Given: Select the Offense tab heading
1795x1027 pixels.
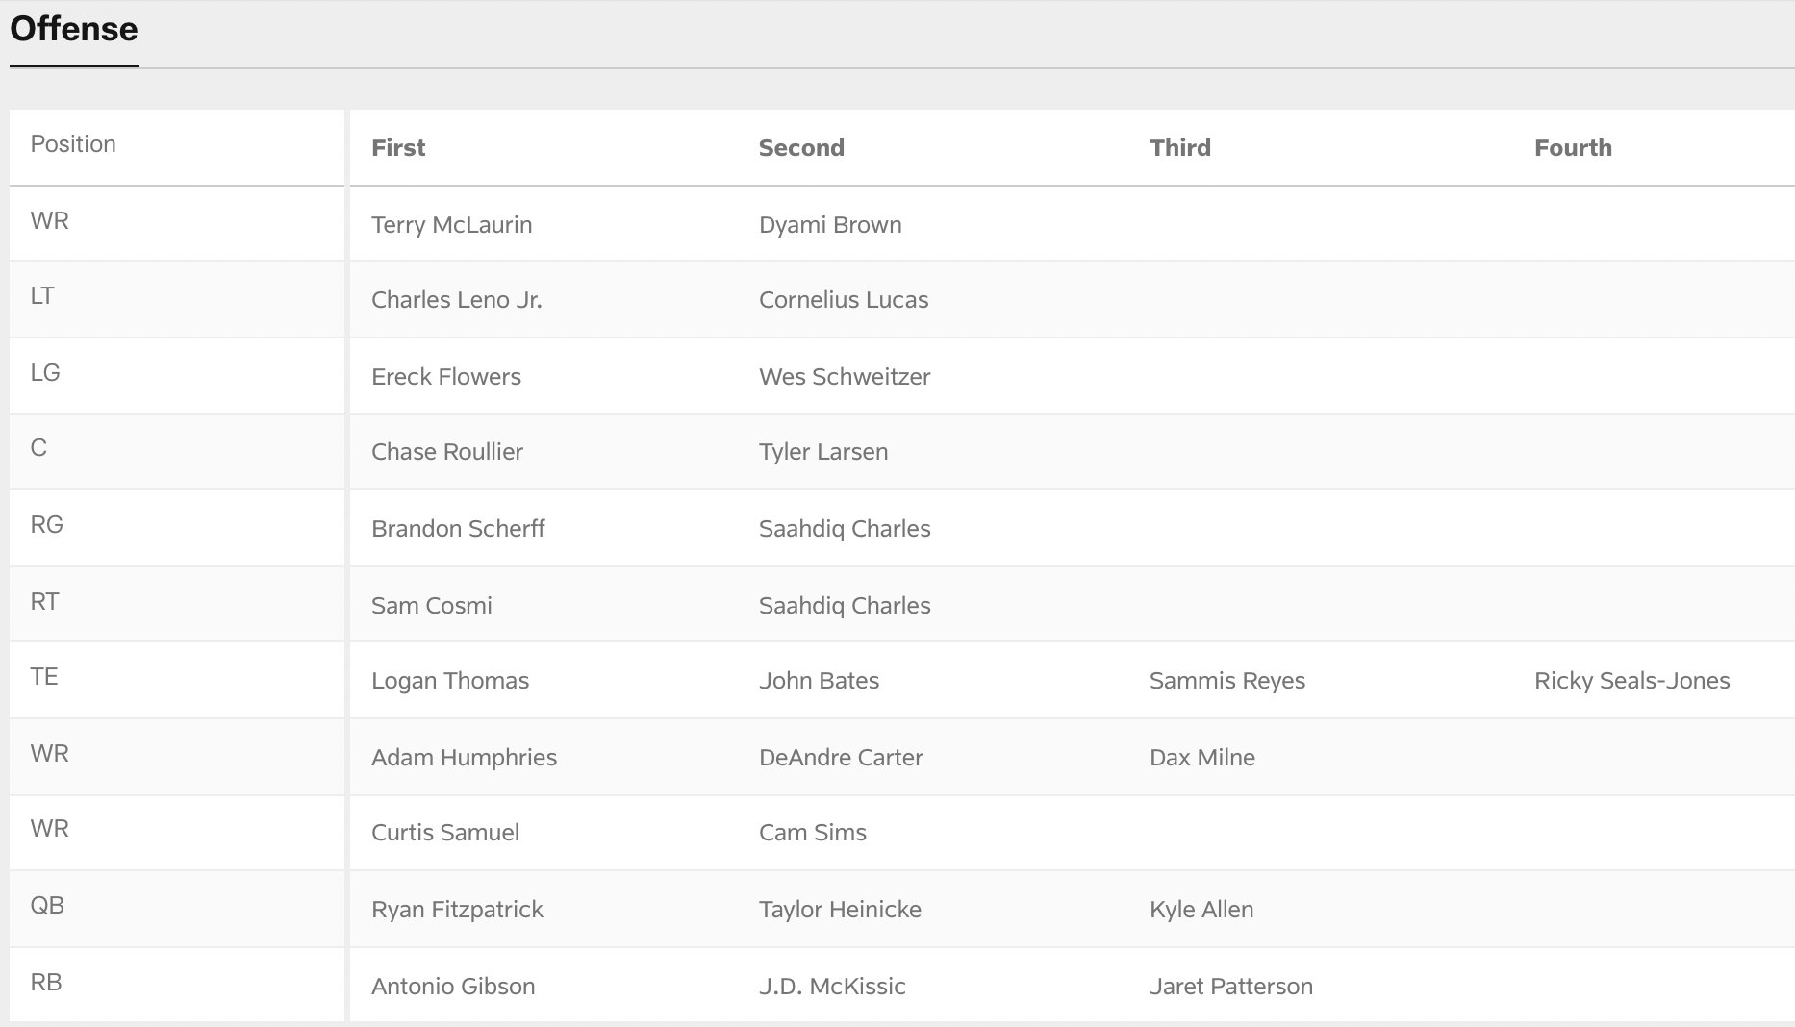Looking at the screenshot, I should point(74,29).
